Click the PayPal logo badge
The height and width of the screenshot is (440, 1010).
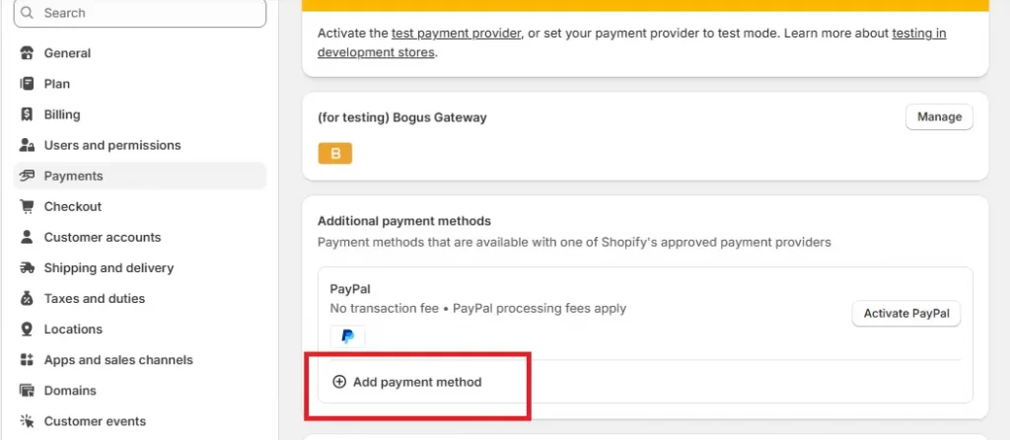pyautogui.click(x=347, y=336)
